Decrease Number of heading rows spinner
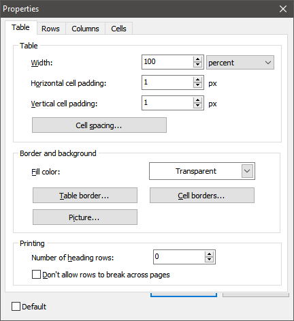 tap(209, 260)
